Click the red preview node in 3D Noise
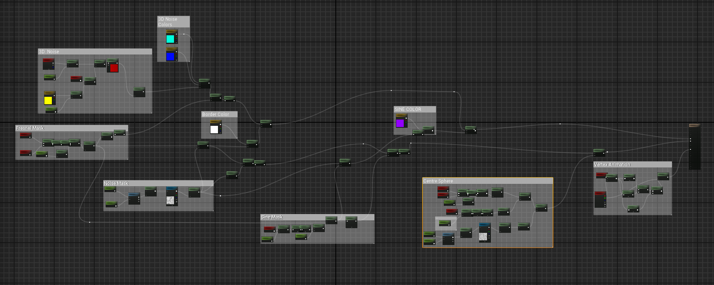 114,67
